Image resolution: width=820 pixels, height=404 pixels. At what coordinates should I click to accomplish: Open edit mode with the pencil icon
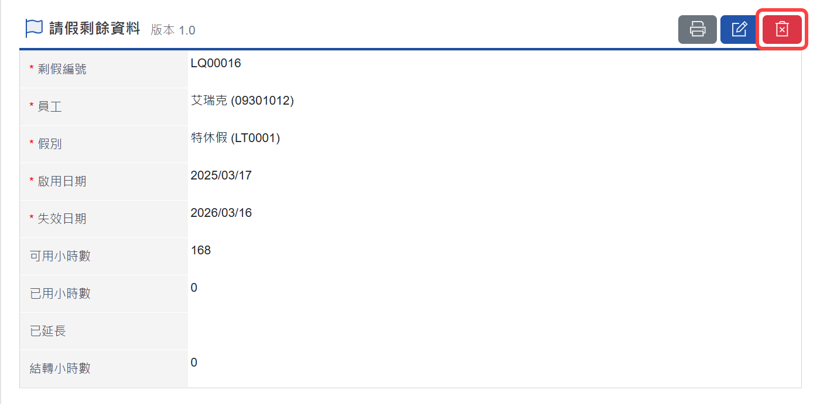click(x=739, y=29)
